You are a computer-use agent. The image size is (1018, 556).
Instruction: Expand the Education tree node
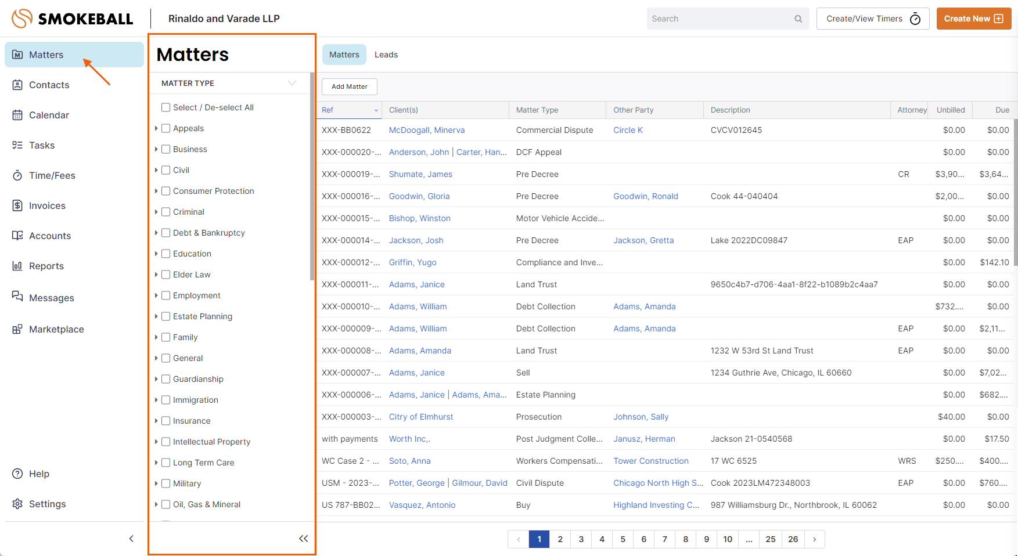tap(156, 254)
